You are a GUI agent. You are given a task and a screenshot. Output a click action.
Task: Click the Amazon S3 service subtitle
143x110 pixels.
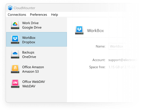click(x=30, y=71)
